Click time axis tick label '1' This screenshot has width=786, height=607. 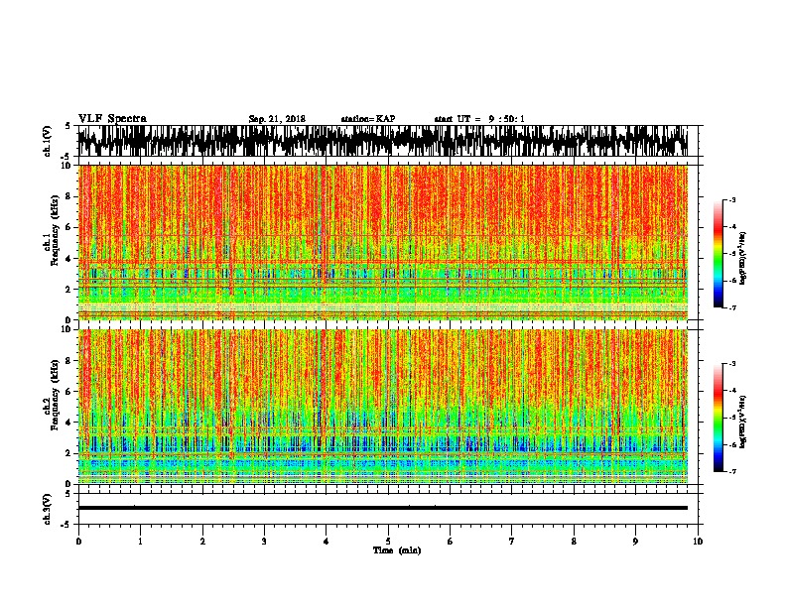pyautogui.click(x=140, y=542)
